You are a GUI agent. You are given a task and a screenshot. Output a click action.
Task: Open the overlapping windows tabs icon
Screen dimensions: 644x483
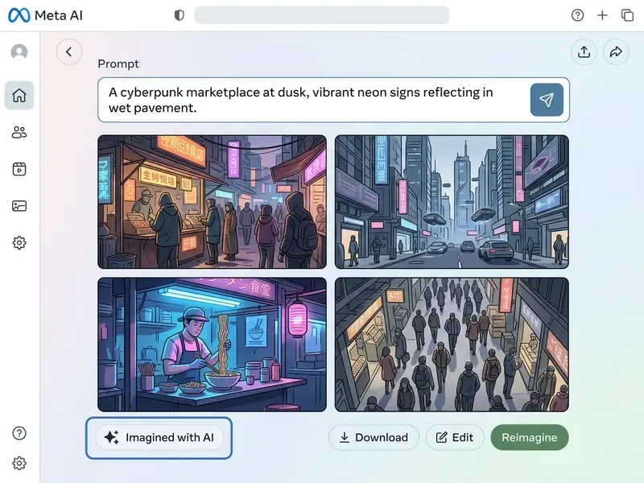click(627, 15)
